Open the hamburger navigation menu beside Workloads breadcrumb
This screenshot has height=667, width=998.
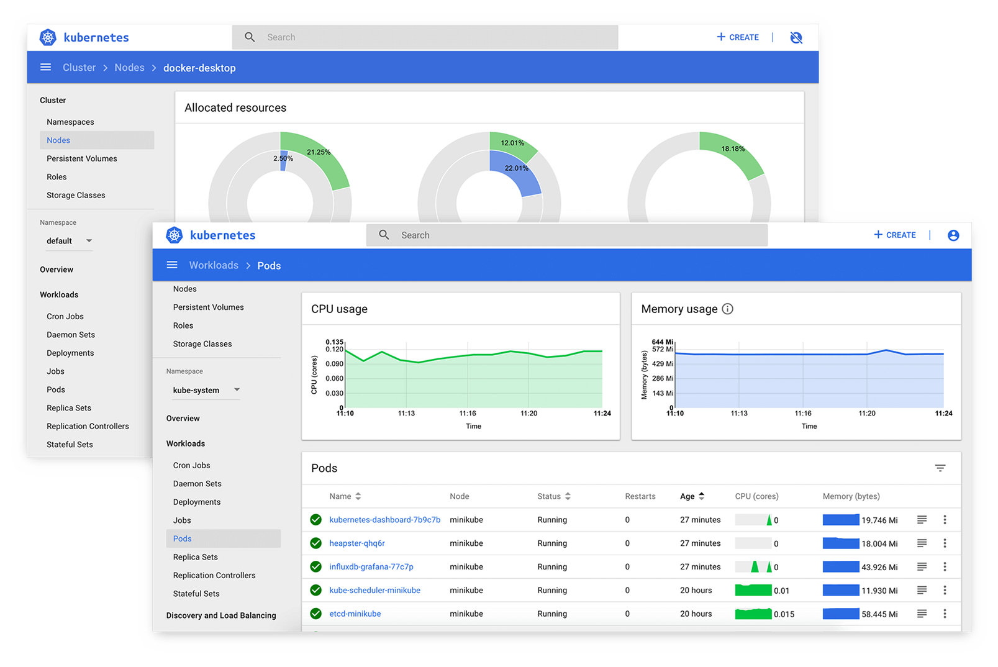coord(172,265)
